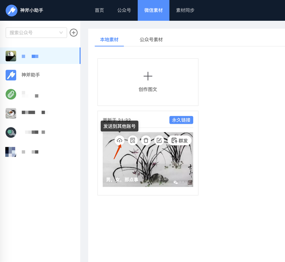Image resolution: width=285 pixels, height=262 pixels.
Task: Click the green paperclip account avatar
Action: 11,94
